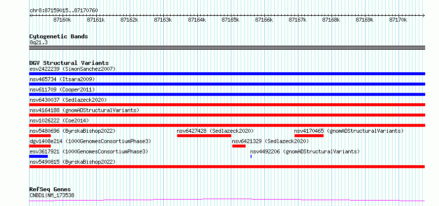Click dgv1408e214 (1000GenomesConsortiumPhase3) label
The width and height of the screenshot is (439, 206).
pyautogui.click(x=90, y=141)
